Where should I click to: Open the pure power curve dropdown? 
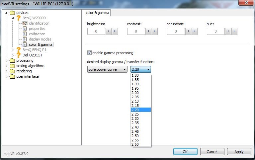point(107,69)
